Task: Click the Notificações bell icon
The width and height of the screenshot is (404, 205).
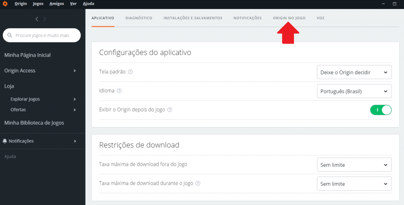Action: [5, 141]
